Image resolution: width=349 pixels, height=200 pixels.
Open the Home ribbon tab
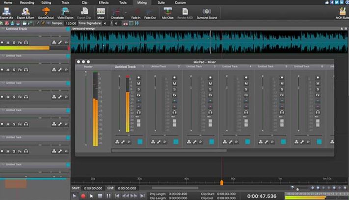coord(8,2)
